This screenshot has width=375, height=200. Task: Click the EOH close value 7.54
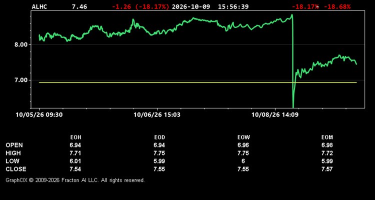click(75, 169)
